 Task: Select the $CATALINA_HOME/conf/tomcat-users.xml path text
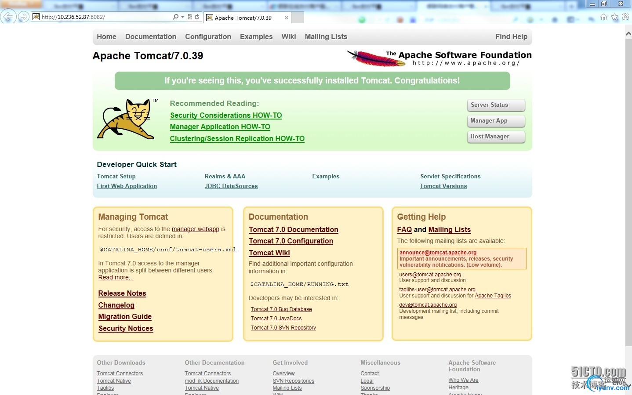(x=168, y=250)
